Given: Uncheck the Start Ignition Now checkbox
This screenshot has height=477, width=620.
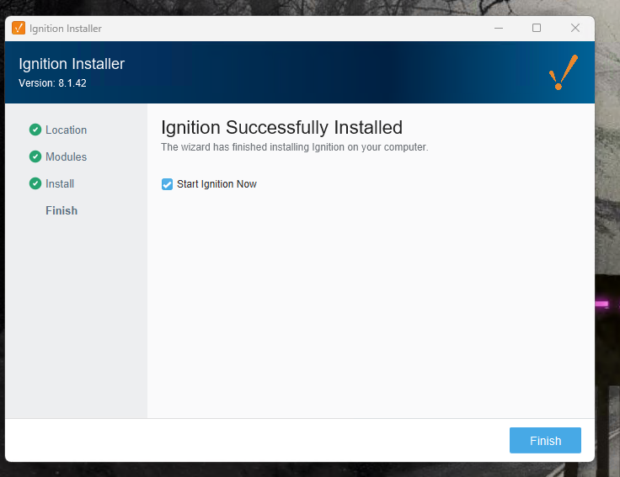Looking at the screenshot, I should 167,184.
